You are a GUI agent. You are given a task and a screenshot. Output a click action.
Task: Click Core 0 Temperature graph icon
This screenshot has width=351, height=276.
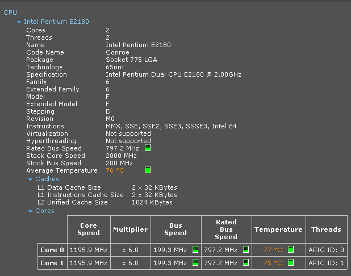[291, 249]
